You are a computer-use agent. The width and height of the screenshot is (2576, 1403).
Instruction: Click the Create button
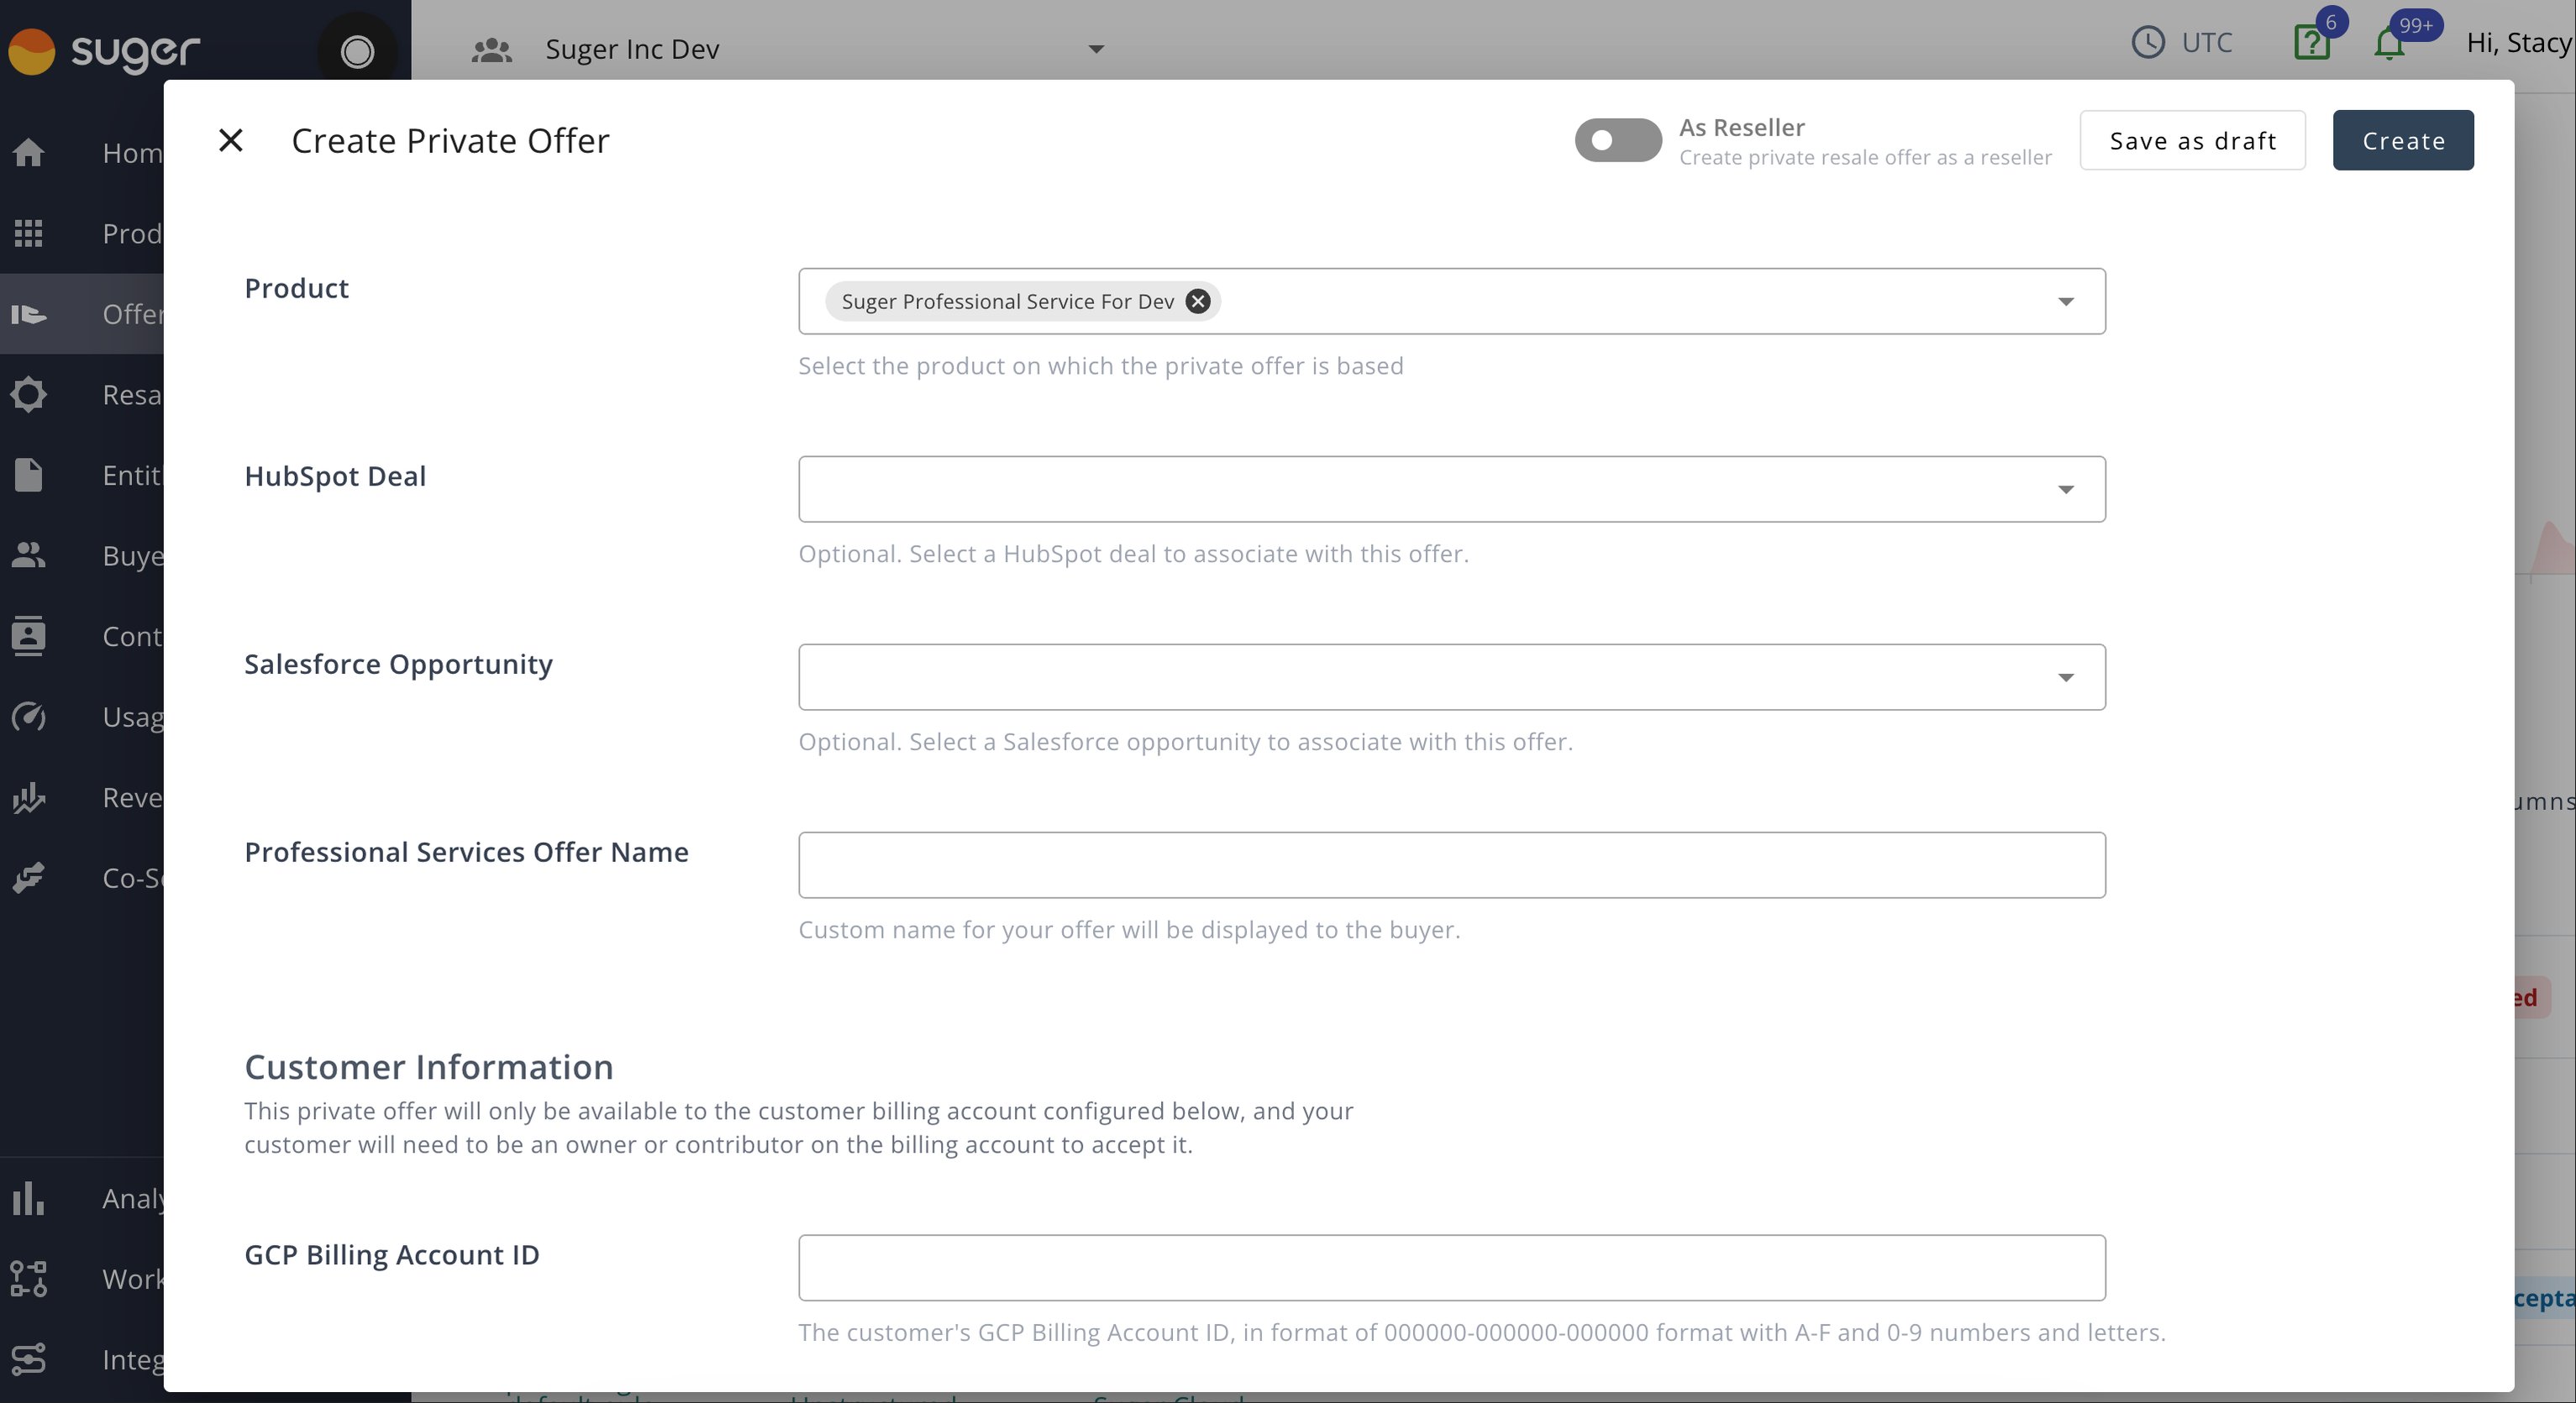2403,140
